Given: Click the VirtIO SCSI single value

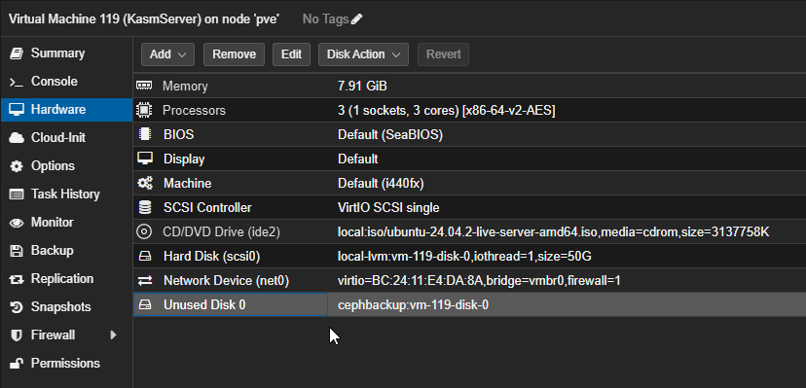Looking at the screenshot, I should click(388, 208).
